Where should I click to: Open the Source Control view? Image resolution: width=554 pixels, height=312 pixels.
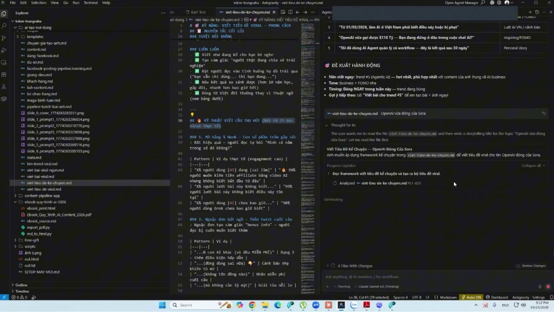coord(4,38)
